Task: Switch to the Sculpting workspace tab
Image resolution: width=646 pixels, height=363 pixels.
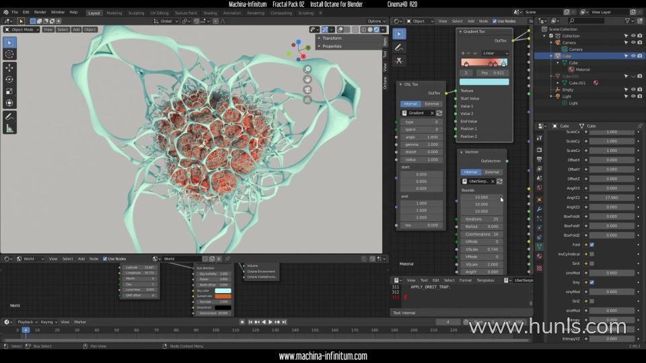Action: (x=136, y=13)
